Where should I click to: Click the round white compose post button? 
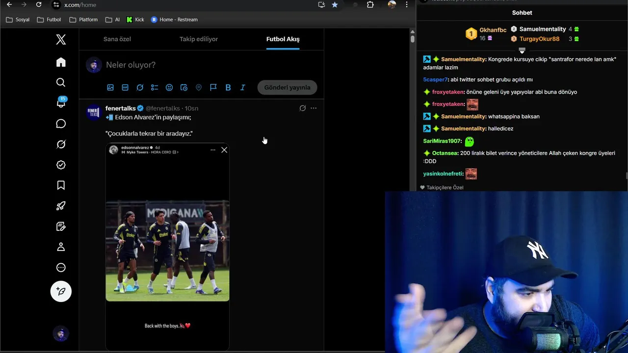coord(61,291)
